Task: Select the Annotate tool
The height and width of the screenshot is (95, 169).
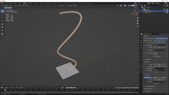Action: coord(2,31)
